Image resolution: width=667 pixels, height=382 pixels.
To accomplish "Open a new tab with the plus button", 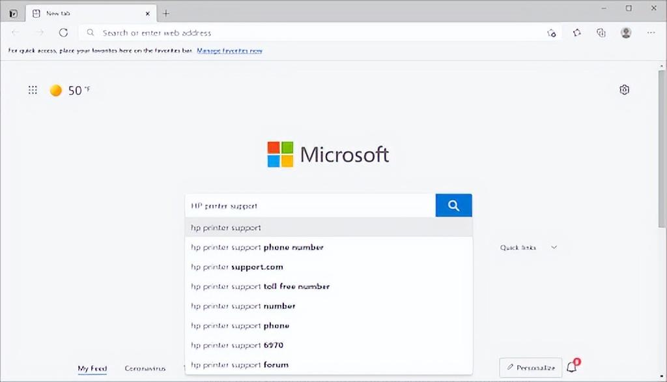I will pyautogui.click(x=166, y=14).
